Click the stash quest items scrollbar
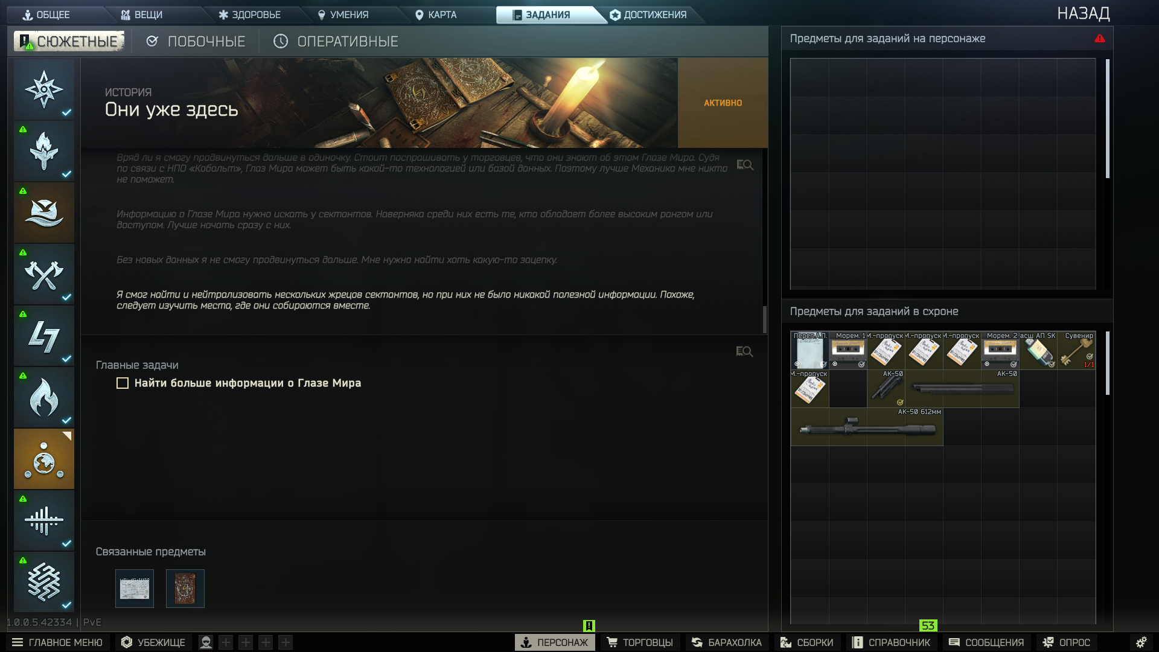 point(1107,363)
